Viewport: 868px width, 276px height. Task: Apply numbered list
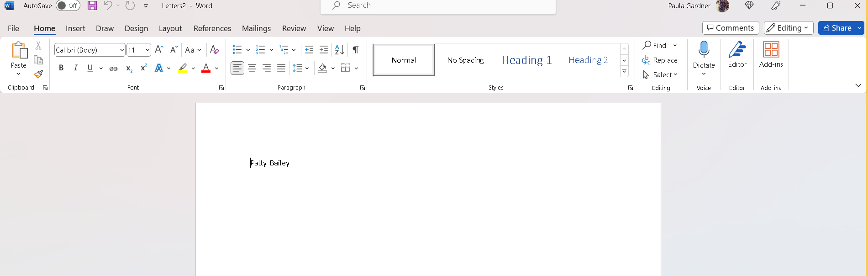[x=260, y=49]
